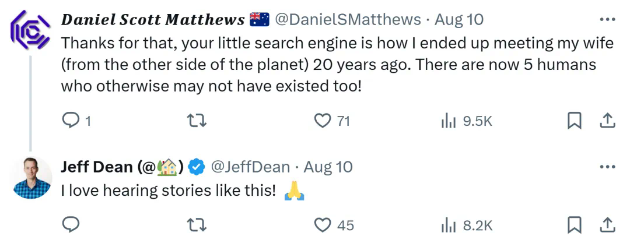Click the @DanielSMatthews handle
This screenshot has height=243, width=630.
pos(348,19)
